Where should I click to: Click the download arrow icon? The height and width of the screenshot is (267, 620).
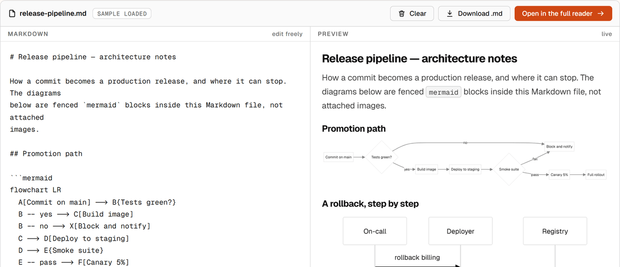(450, 14)
